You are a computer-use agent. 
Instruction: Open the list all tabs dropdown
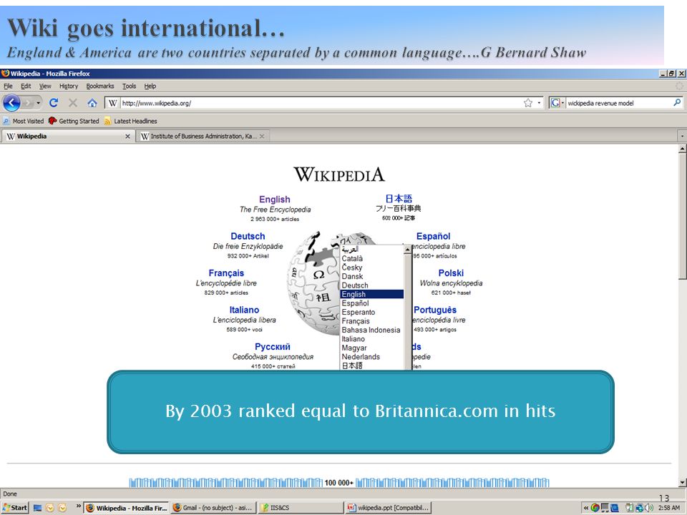tap(682, 136)
